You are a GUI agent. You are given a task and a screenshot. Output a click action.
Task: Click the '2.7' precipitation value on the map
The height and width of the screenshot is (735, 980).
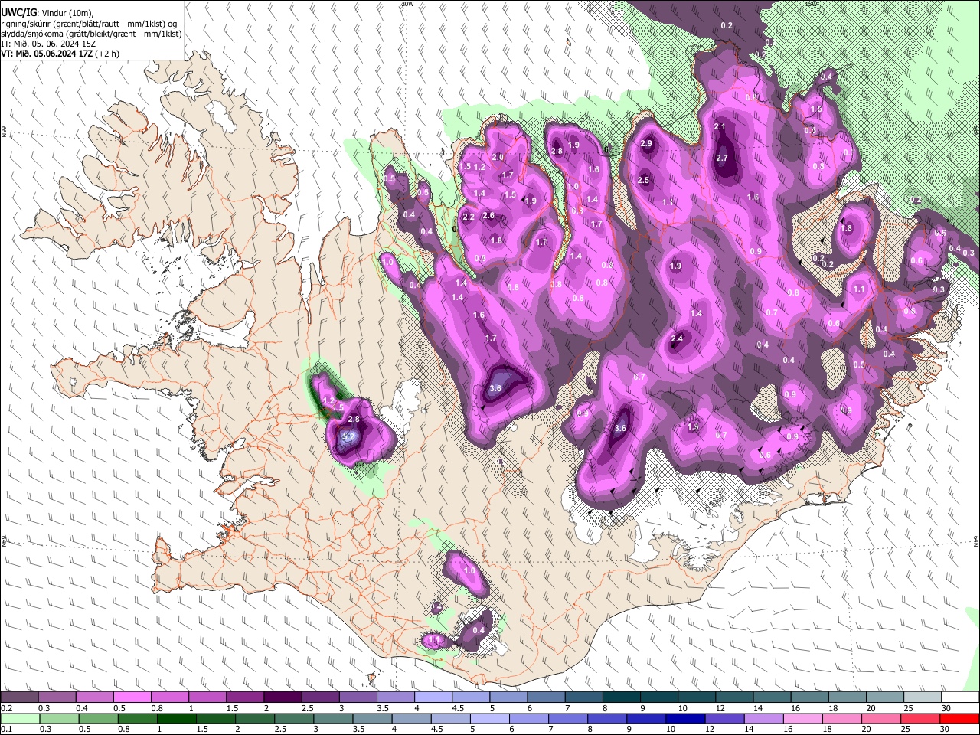722,158
